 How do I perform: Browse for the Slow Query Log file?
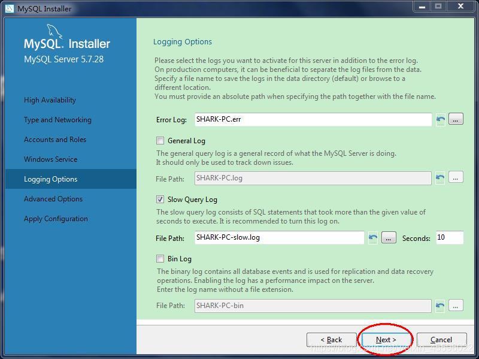pyautogui.click(x=389, y=237)
